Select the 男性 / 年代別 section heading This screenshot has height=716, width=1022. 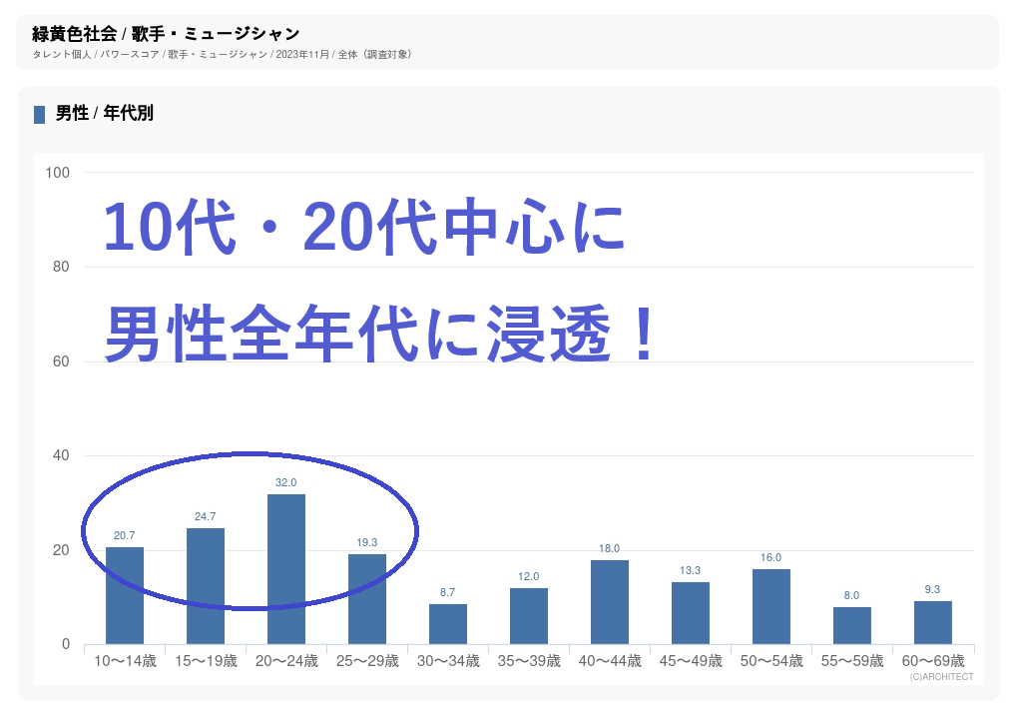click(x=104, y=114)
